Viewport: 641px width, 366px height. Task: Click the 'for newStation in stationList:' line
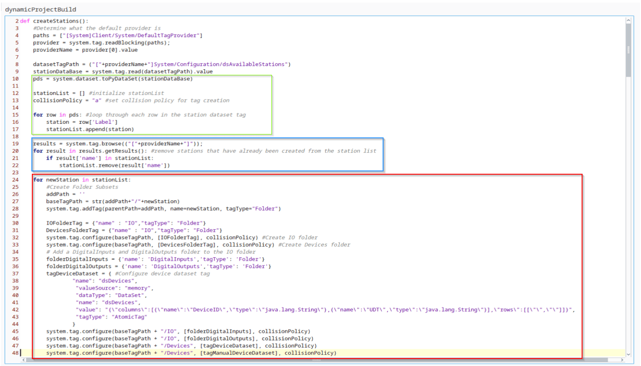click(82, 179)
